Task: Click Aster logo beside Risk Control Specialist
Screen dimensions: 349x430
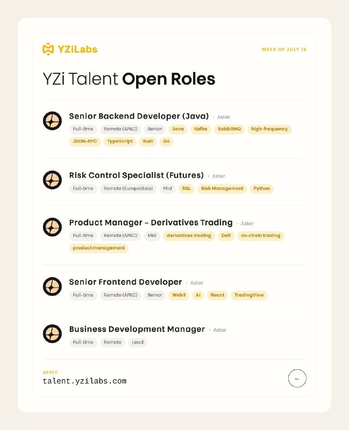Action: (52, 180)
